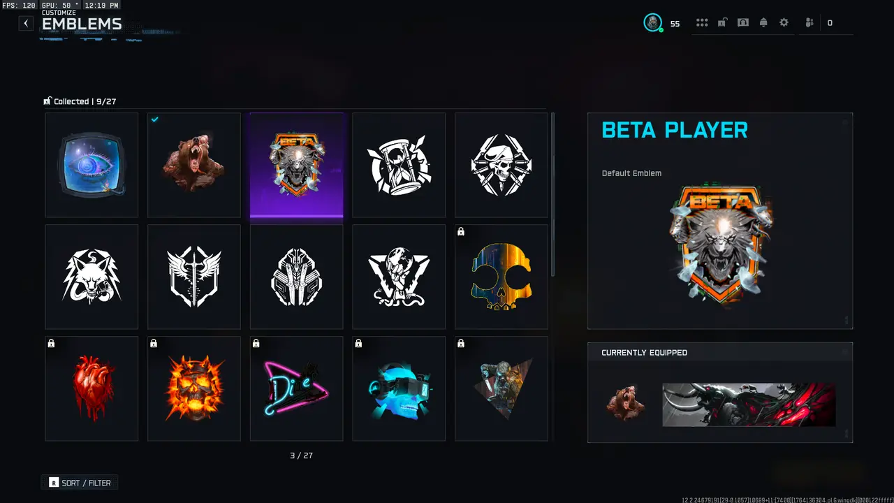Open the Sort / Filter options
Screen dimensions: 894x503
coord(80,483)
